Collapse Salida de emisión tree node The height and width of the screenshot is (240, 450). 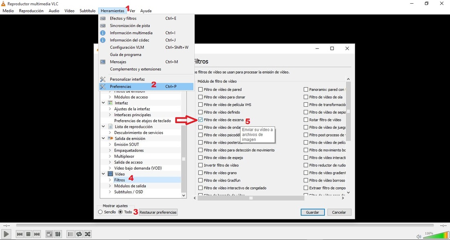[103, 139]
